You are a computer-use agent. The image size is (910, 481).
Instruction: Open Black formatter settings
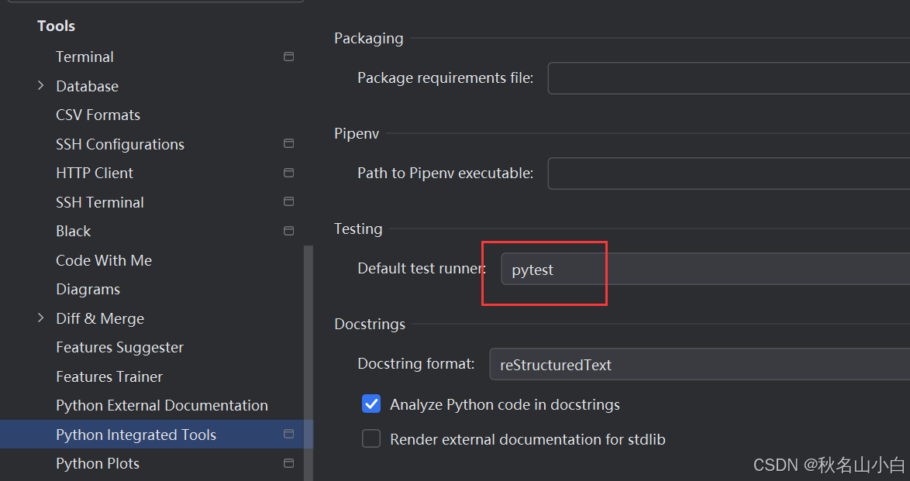[x=73, y=231]
